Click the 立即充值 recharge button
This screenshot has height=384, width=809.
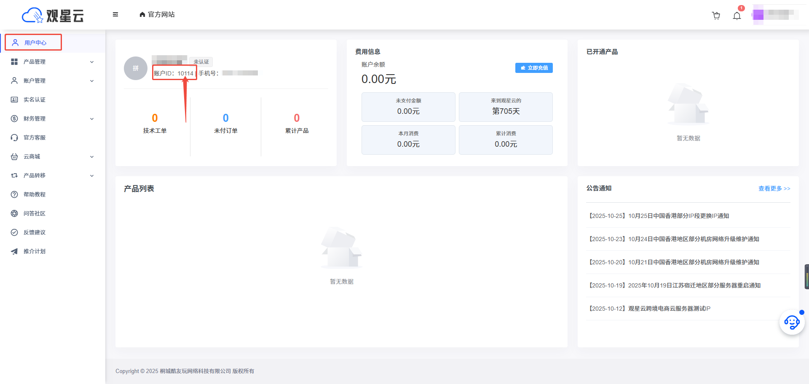click(x=534, y=68)
